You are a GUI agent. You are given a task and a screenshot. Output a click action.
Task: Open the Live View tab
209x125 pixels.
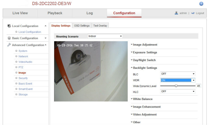point(20,13)
